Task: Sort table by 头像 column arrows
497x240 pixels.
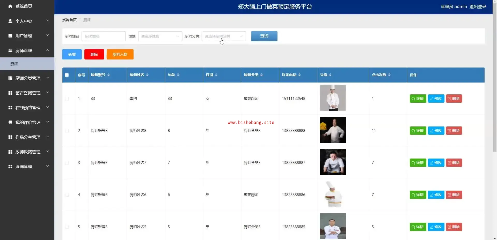Action: pyautogui.click(x=330, y=75)
